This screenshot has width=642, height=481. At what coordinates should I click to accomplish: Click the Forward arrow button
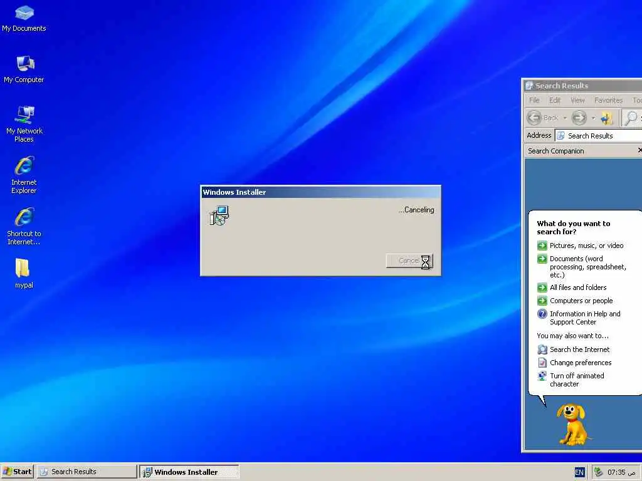[x=579, y=118]
